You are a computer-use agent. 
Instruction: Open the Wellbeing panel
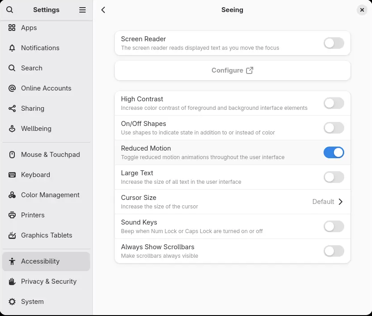(x=36, y=129)
